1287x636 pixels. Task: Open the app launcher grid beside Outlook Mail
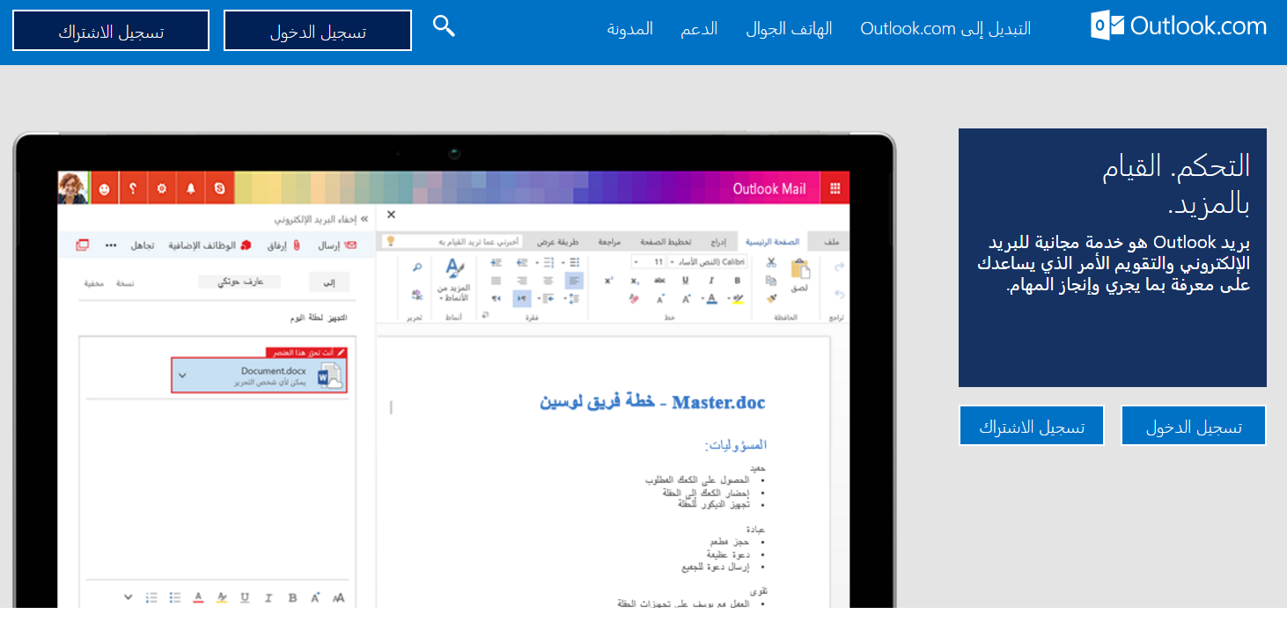[x=835, y=188]
